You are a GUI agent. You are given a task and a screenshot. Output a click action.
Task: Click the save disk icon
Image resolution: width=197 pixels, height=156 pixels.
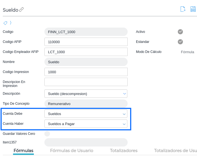(193, 9)
